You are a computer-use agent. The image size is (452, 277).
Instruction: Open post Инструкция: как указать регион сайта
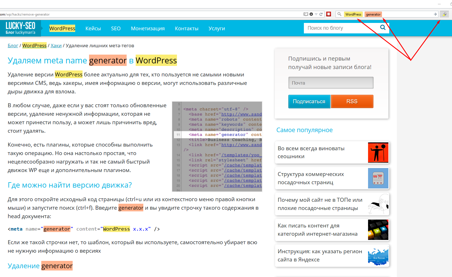pyautogui.click(x=320, y=255)
